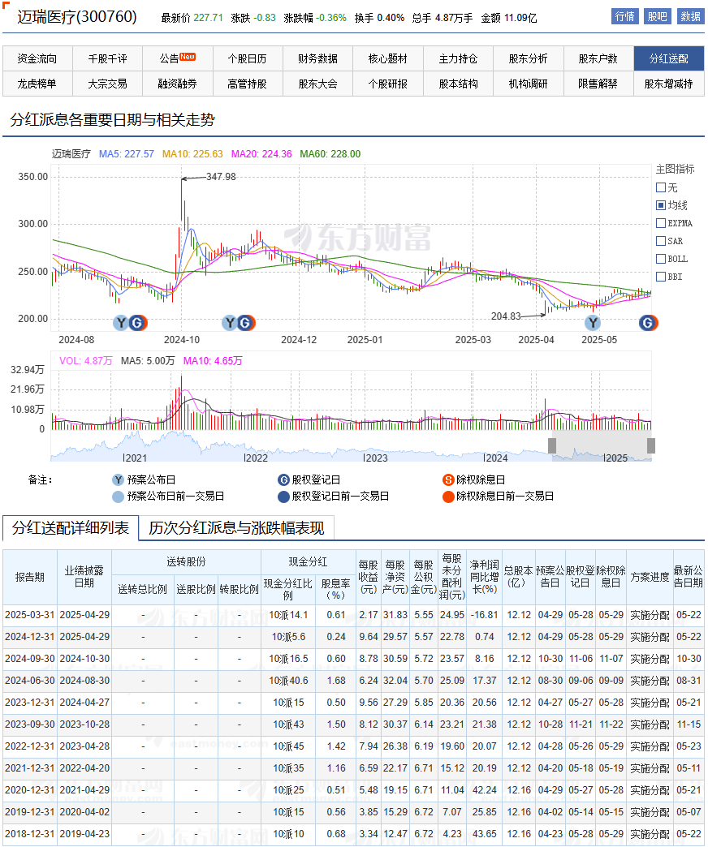Switch to 分红送配详细列表 tab
Image resolution: width=708 pixels, height=847 pixels.
[x=71, y=528]
